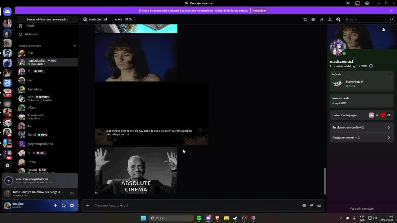Expand Amigos en común — 2

pos(361,138)
